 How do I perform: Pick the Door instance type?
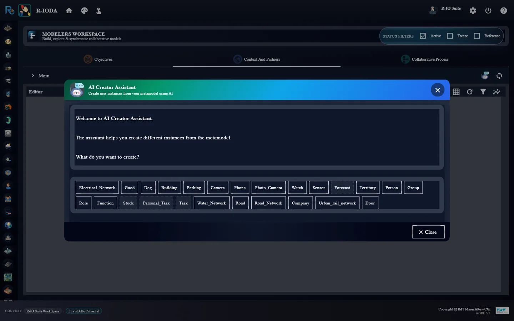point(370,203)
